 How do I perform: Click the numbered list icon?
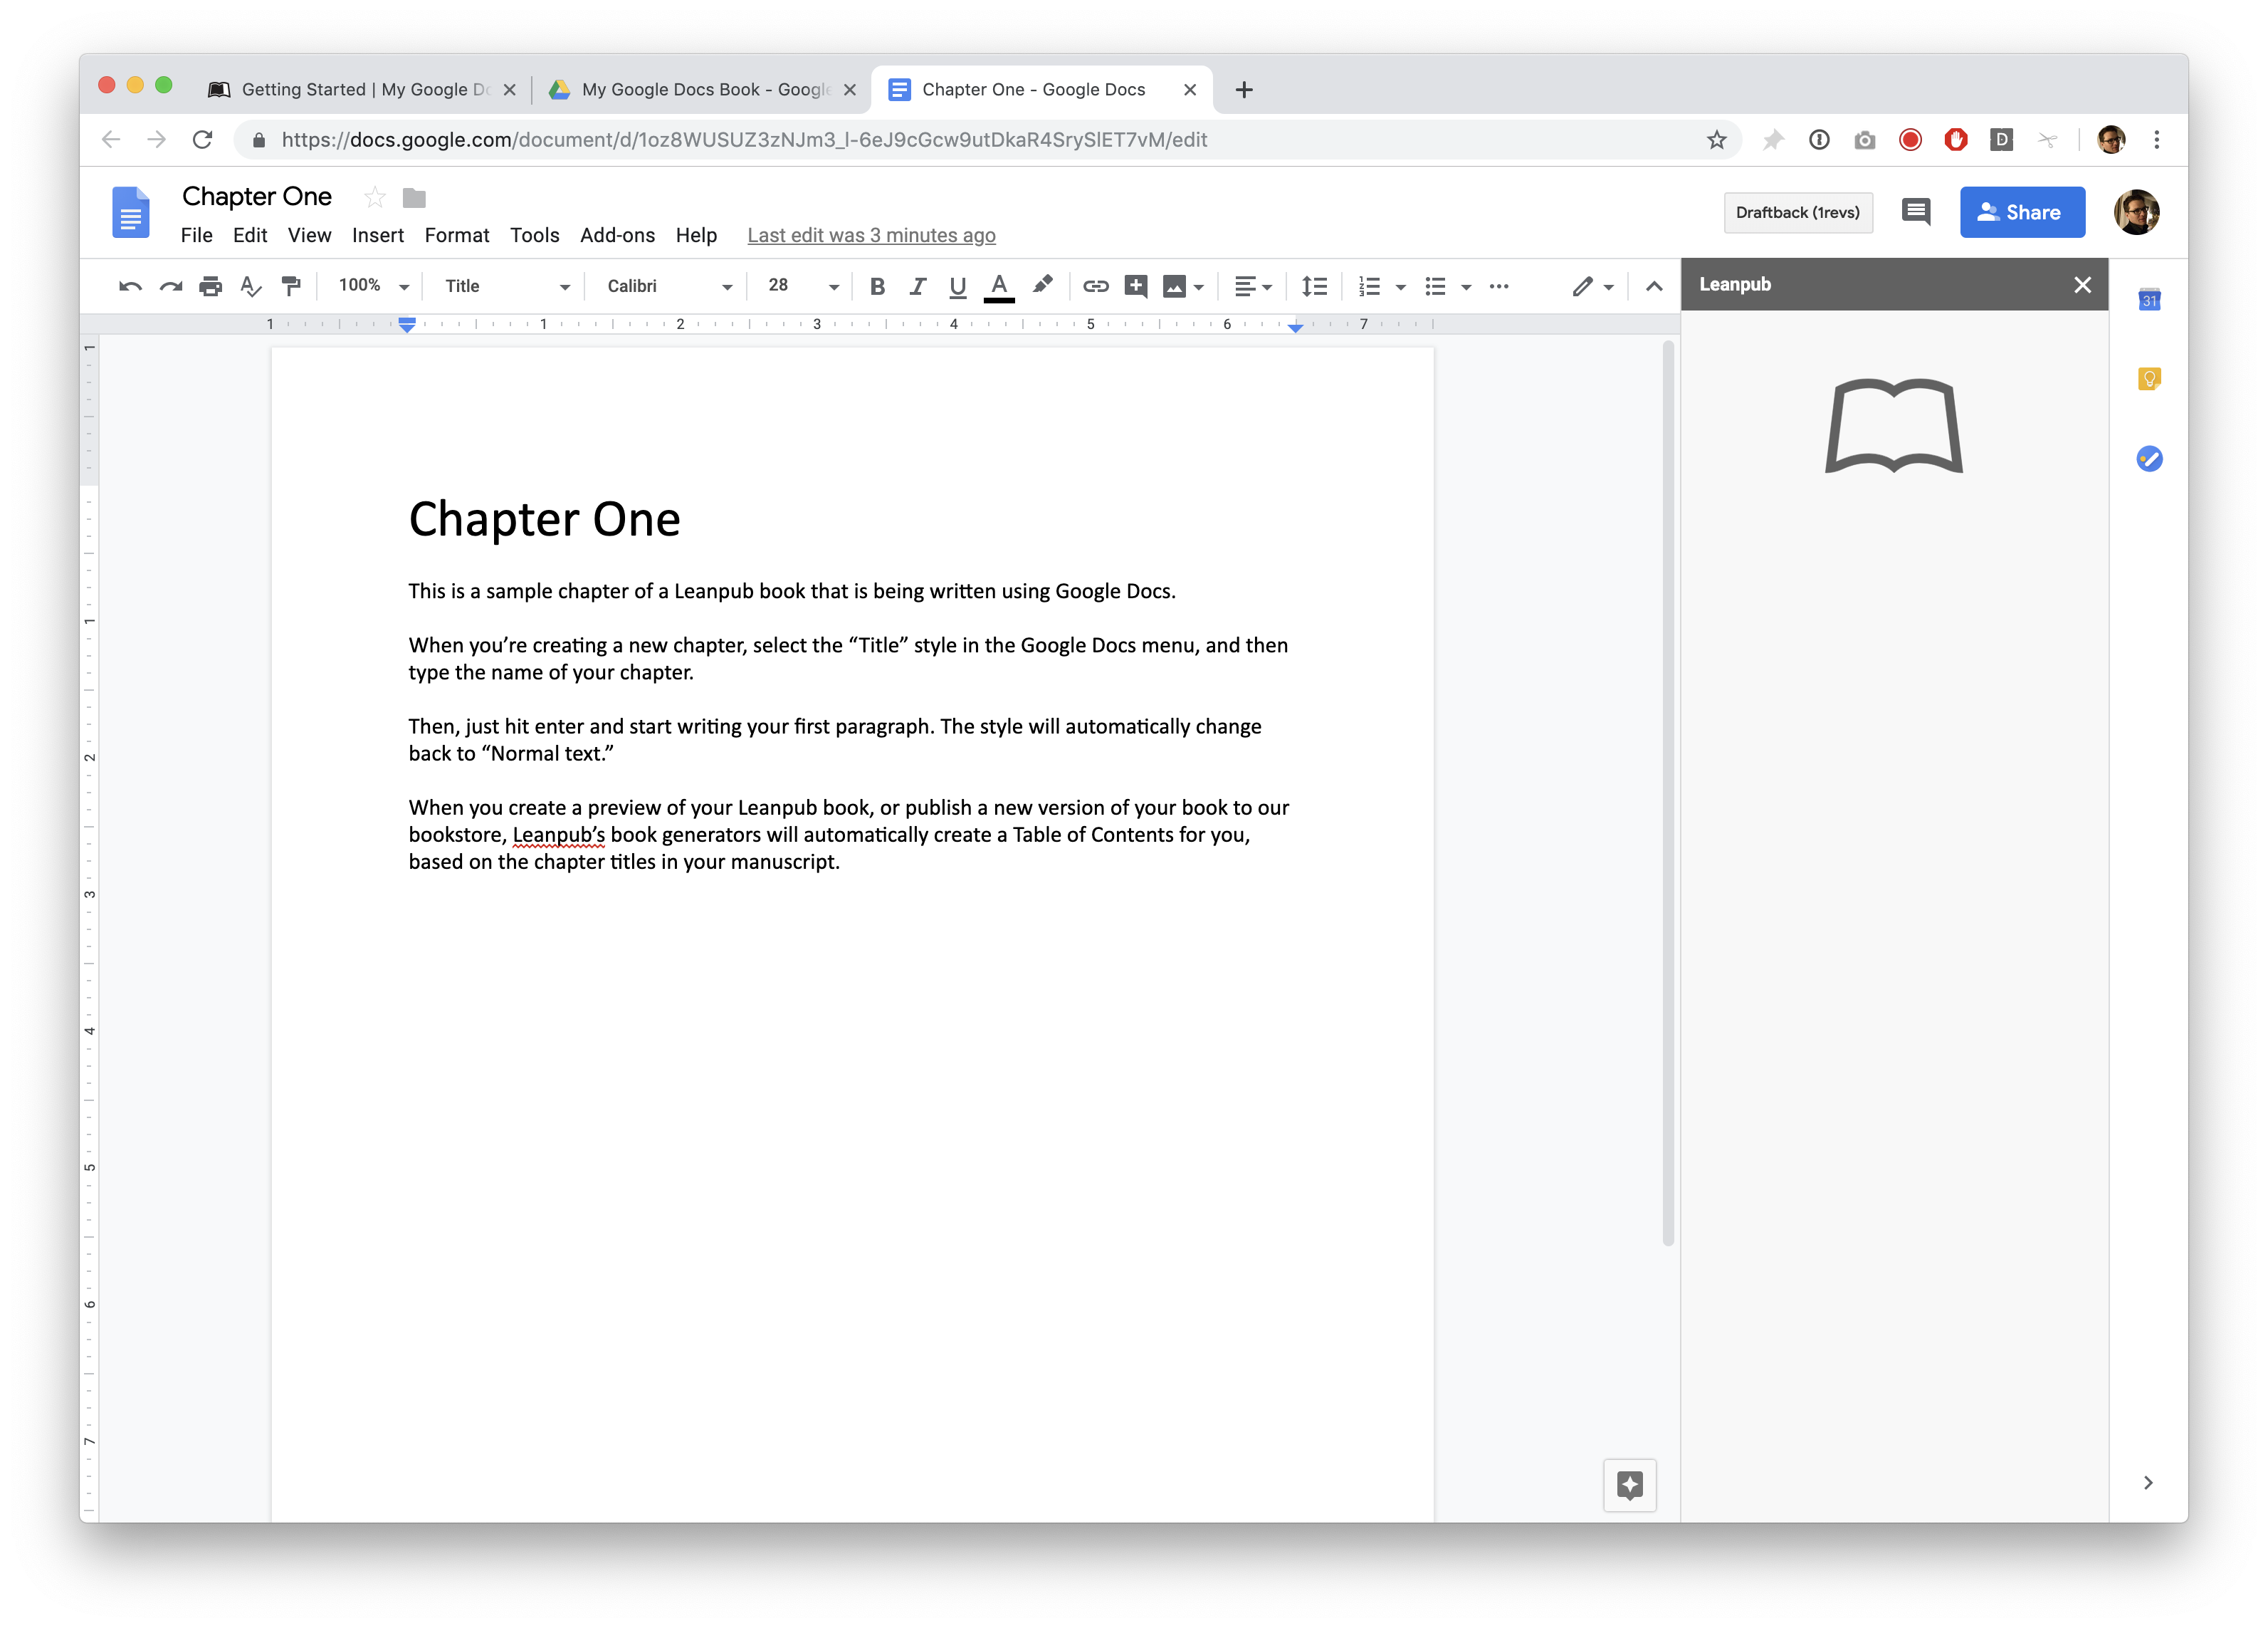[1369, 286]
